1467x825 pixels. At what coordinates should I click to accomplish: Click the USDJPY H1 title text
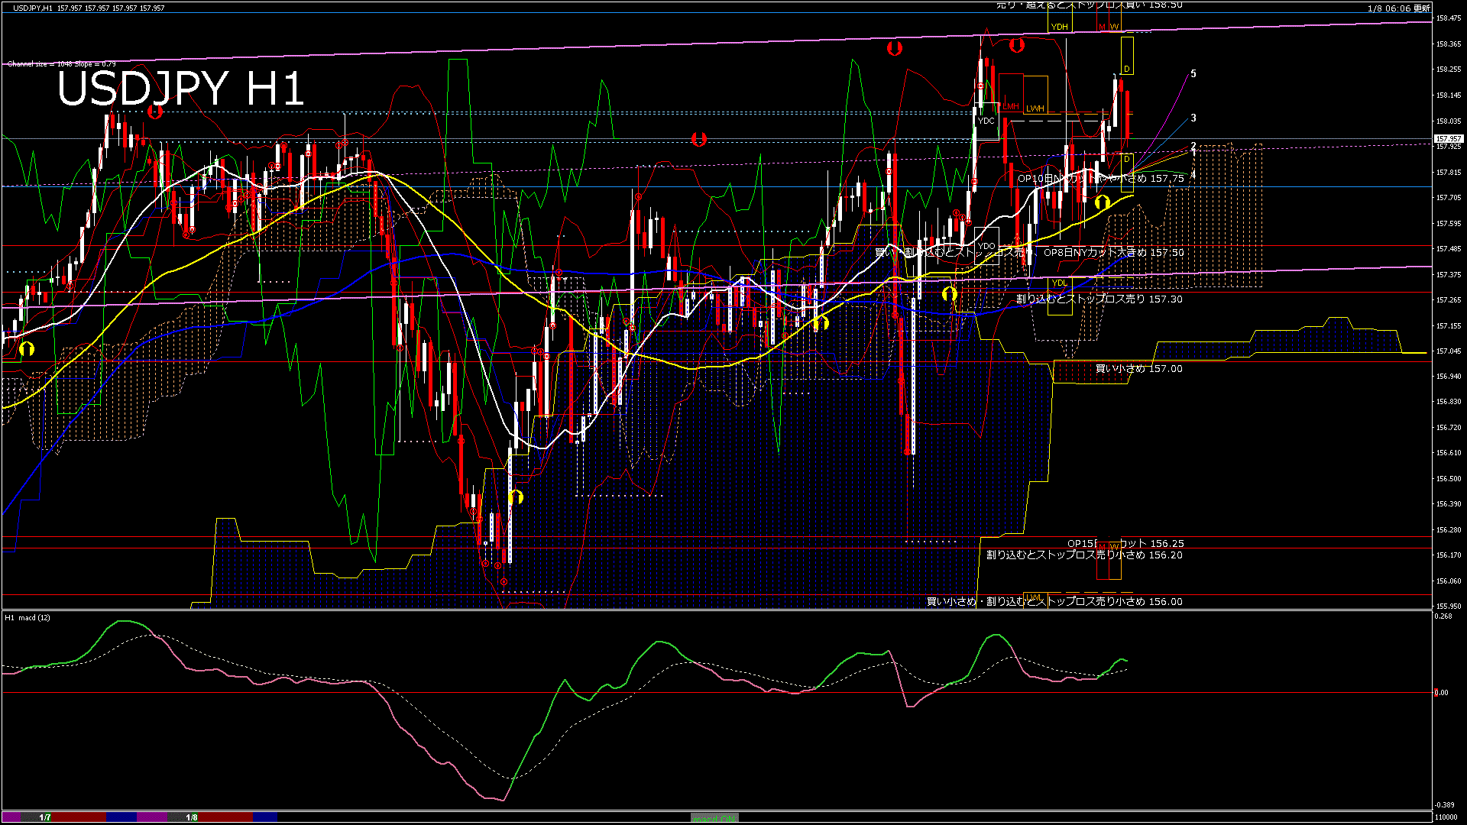pyautogui.click(x=180, y=89)
